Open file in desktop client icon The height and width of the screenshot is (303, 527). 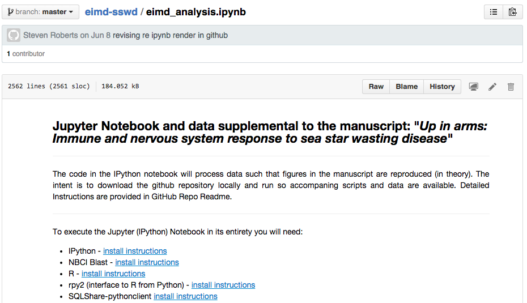[x=474, y=87]
